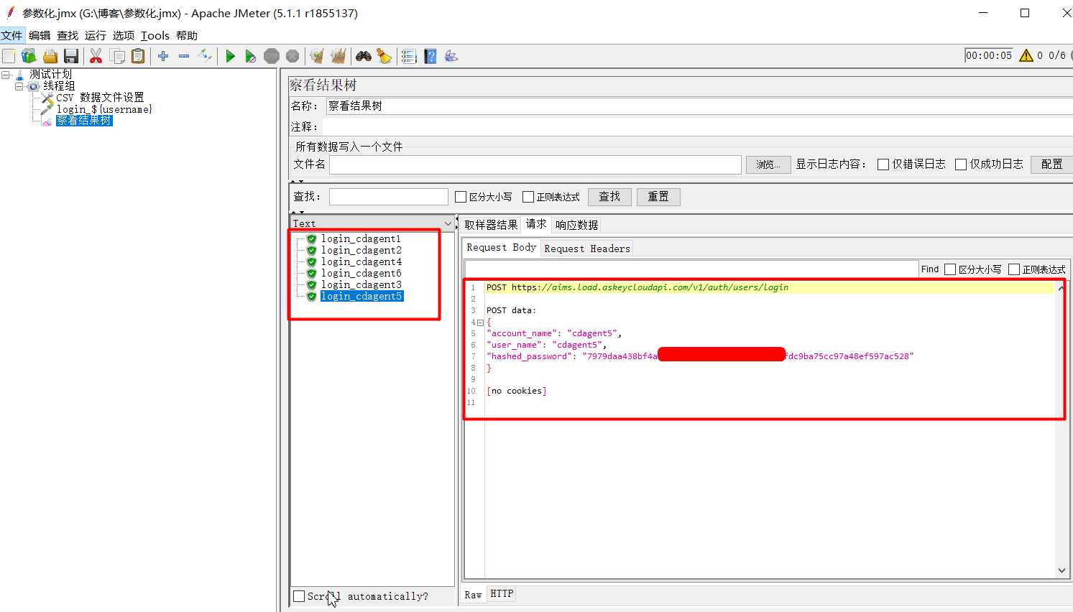Viewport: 1073px width, 612px height.
Task: Click the 名称 field containing 察看结果树
Action: pyautogui.click(x=699, y=106)
